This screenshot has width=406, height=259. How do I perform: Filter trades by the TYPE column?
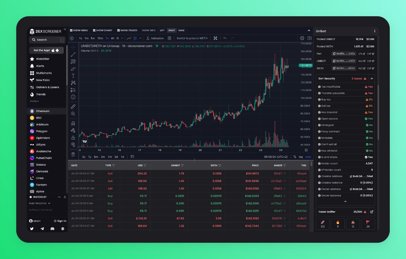(113, 166)
